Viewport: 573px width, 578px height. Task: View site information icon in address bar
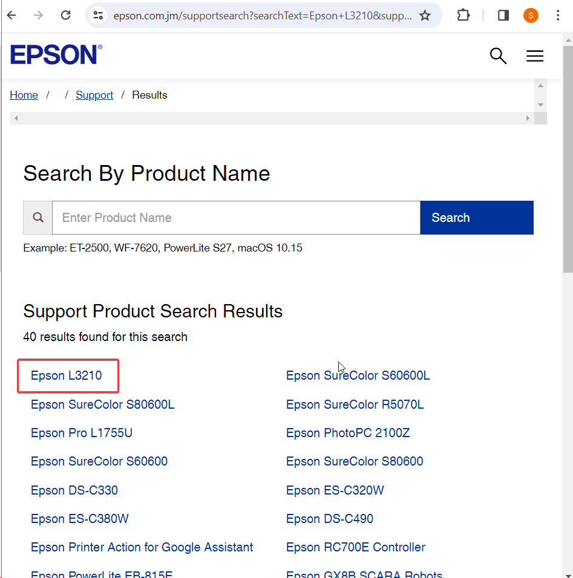point(98,16)
